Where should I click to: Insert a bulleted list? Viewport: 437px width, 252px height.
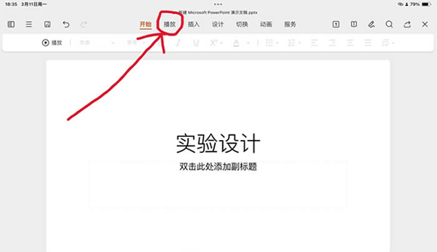(x=269, y=43)
